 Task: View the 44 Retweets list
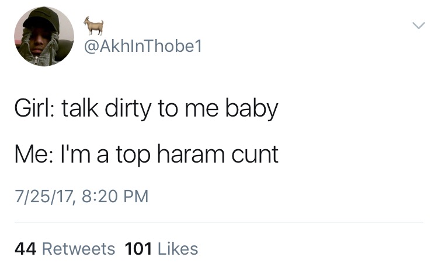[x=65, y=249]
